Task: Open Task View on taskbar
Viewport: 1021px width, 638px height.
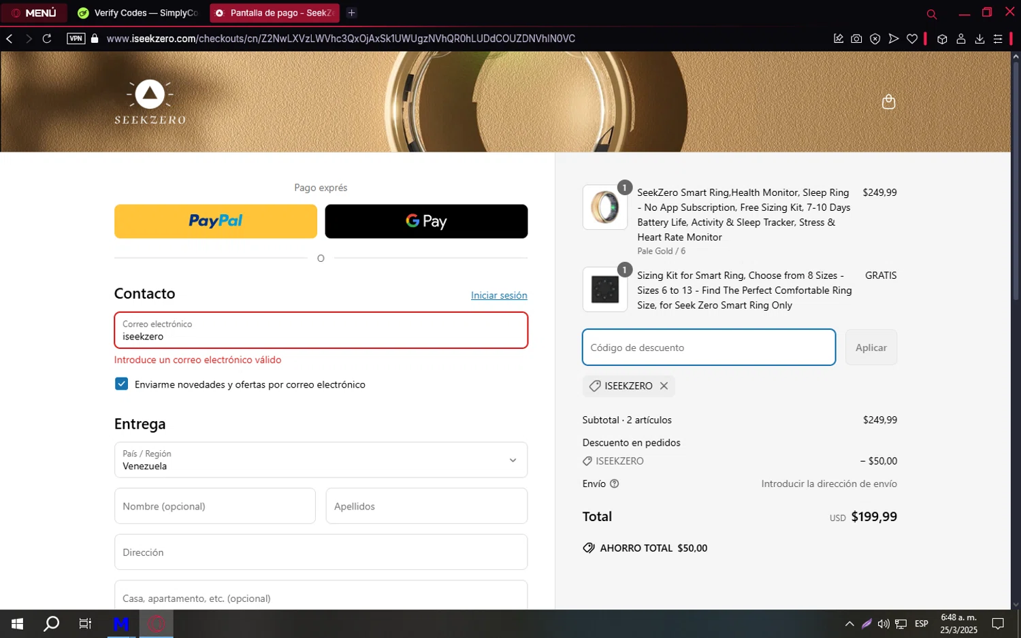Action: (x=85, y=624)
